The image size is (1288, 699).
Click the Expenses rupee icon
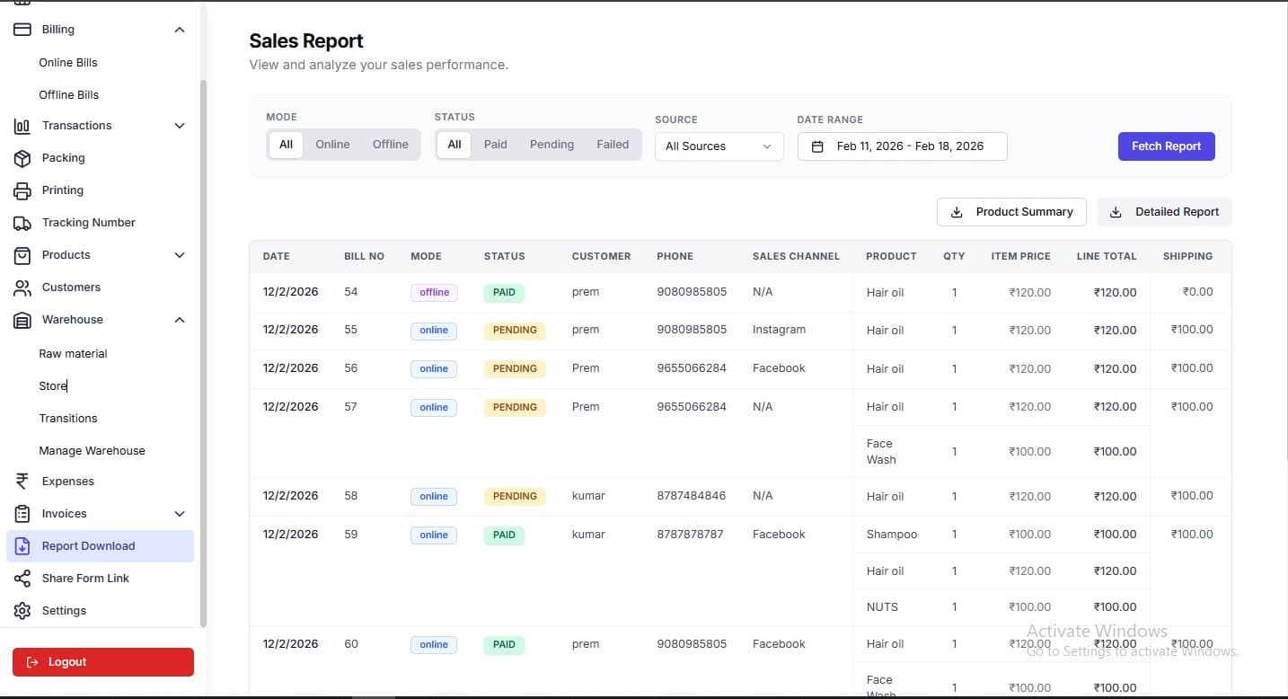point(22,482)
